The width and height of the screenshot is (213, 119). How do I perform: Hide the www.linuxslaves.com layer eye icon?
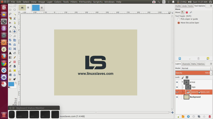177,92
